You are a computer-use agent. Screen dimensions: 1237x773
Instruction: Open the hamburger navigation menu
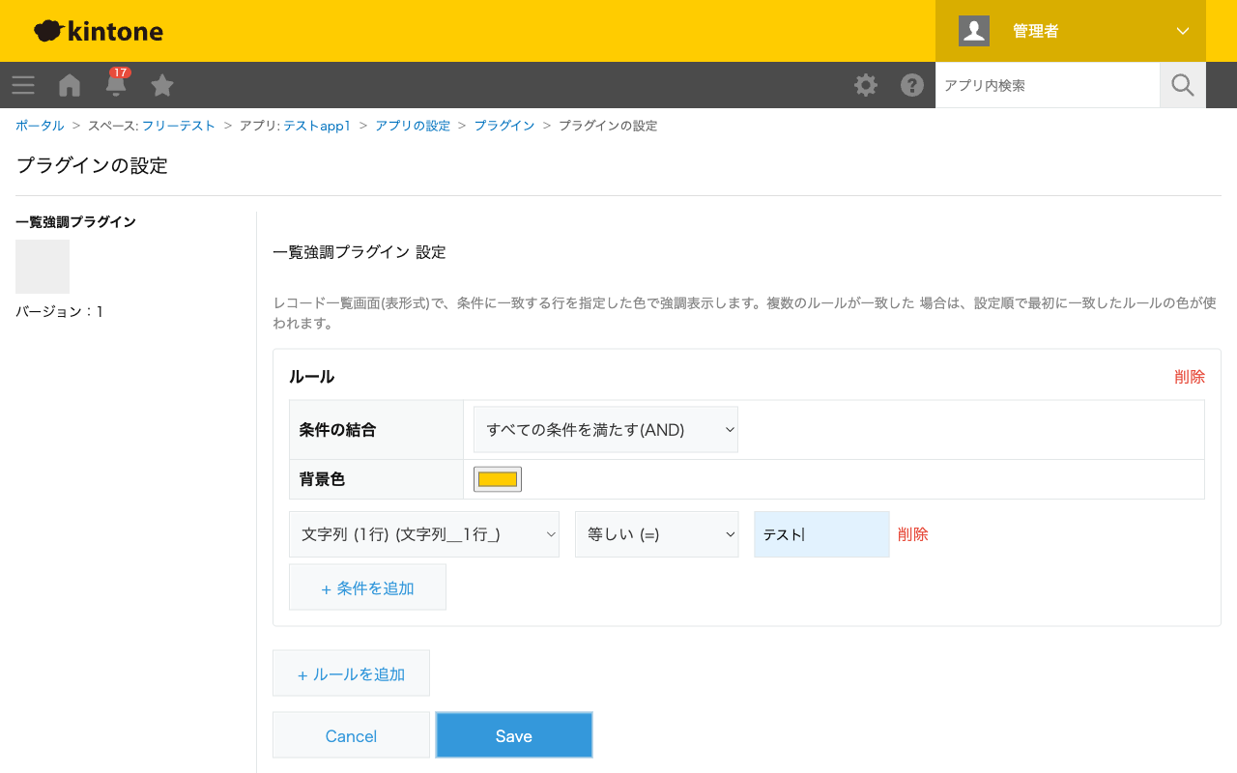(23, 85)
